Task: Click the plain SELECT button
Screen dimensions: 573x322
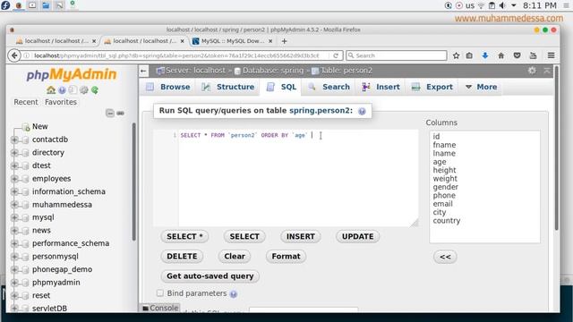Action: coord(244,236)
